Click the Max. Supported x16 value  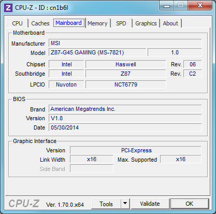pos(181,159)
